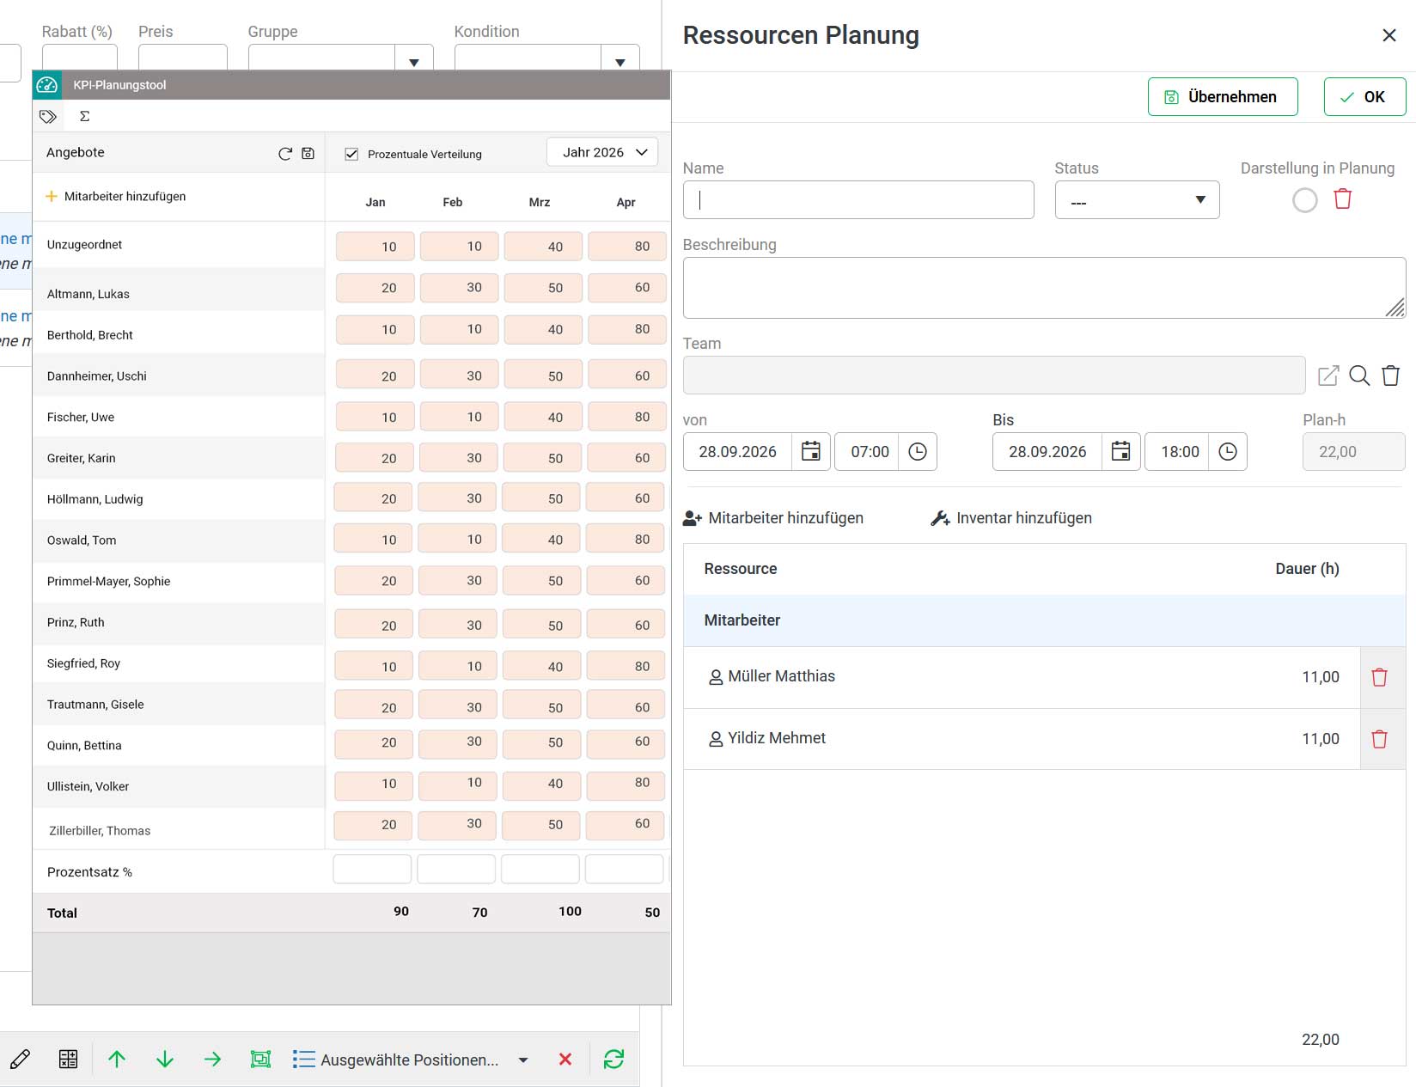This screenshot has height=1087, width=1416.
Task: Click the green refresh icon in bottom toolbar
Action: pyautogui.click(x=613, y=1060)
